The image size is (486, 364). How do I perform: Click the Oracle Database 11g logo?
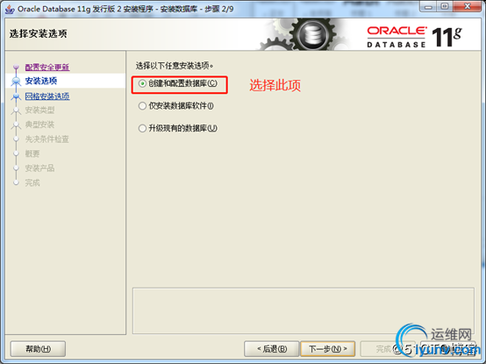point(414,37)
